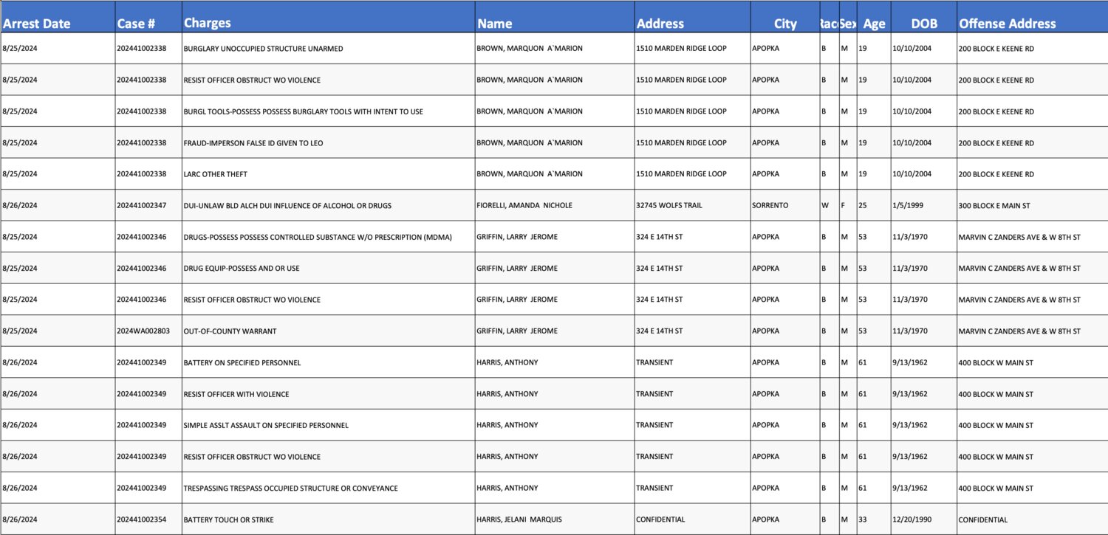1108x535 pixels.
Task: Click age 25 in the Fiorelli row
Action: (874, 205)
